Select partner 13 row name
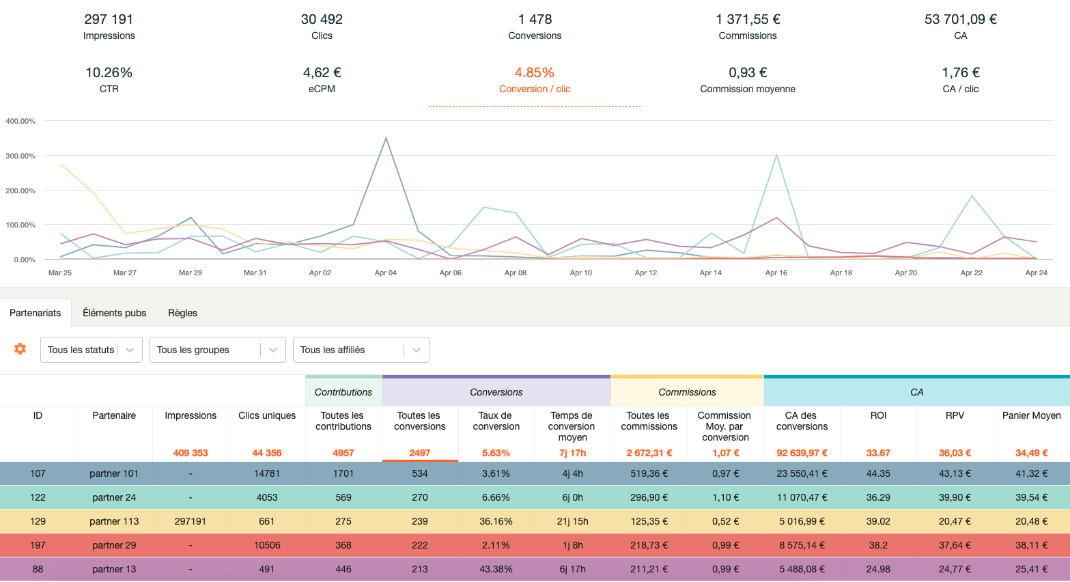Screen dimensions: 1070x582 coord(114,569)
